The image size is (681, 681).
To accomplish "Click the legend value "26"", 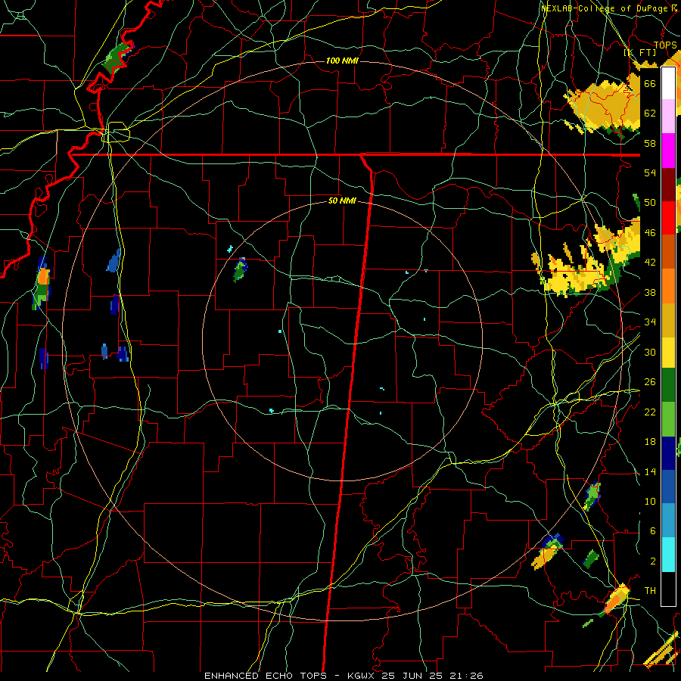I will 650,382.
